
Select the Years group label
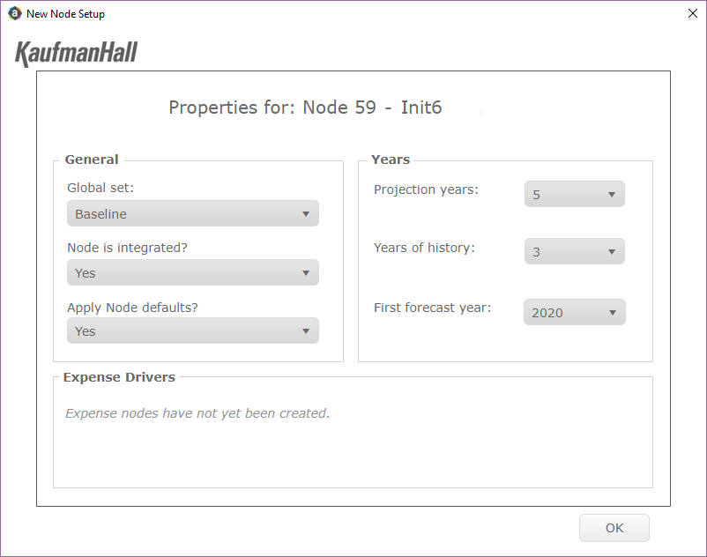391,160
